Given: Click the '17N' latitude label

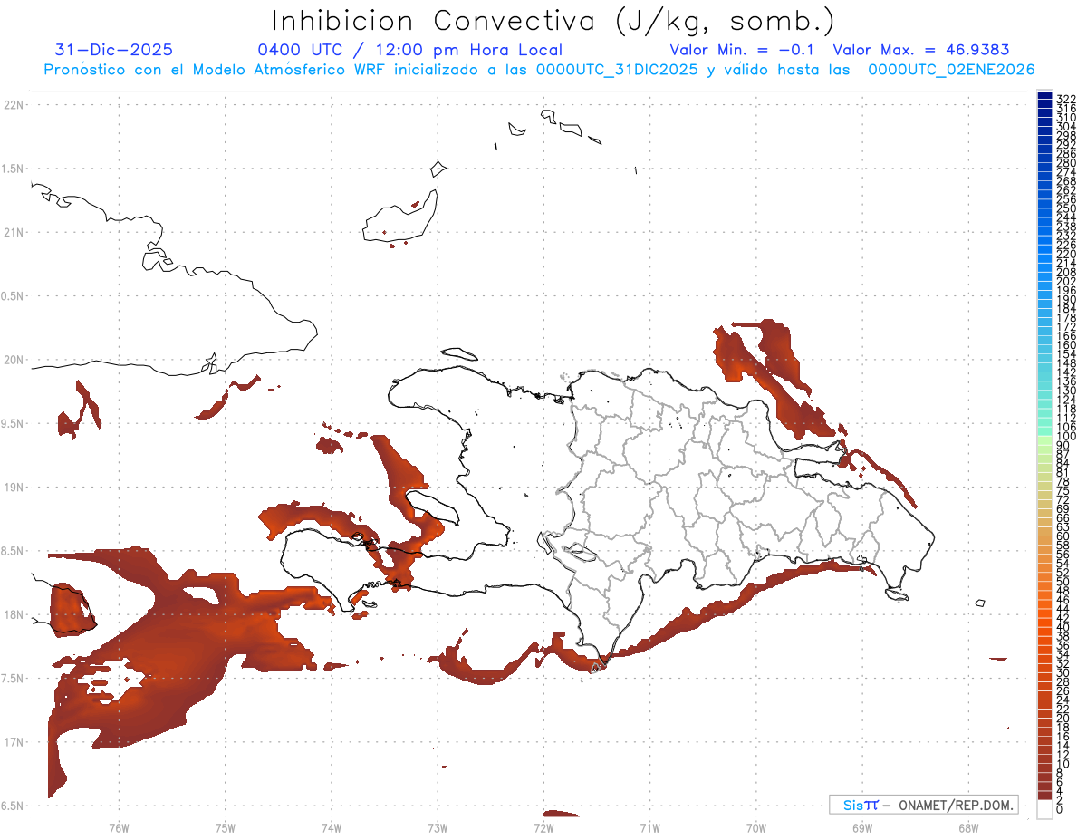Looking at the screenshot, I should [13, 742].
